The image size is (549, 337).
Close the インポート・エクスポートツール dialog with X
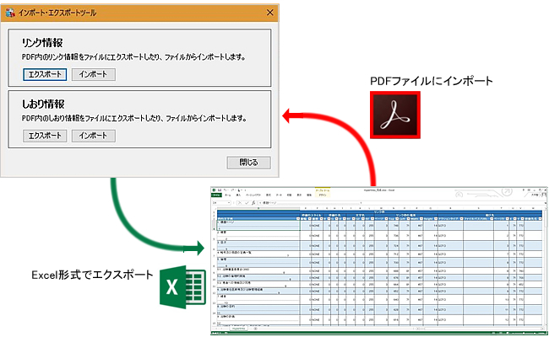pos(270,13)
